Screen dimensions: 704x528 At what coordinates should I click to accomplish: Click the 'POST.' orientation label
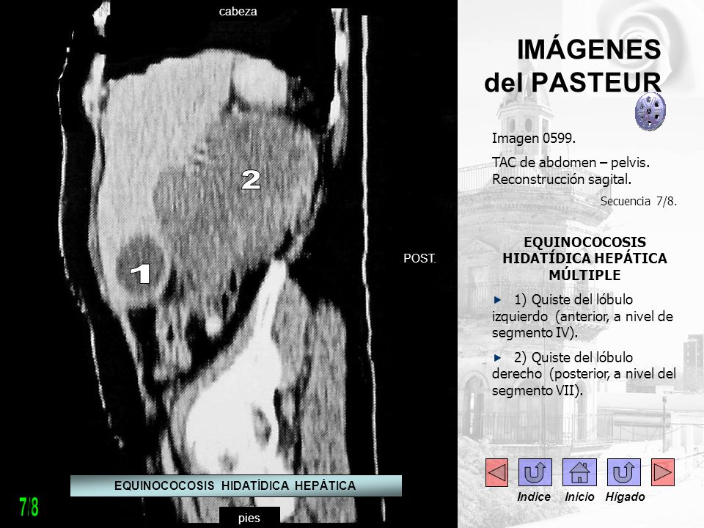419,259
